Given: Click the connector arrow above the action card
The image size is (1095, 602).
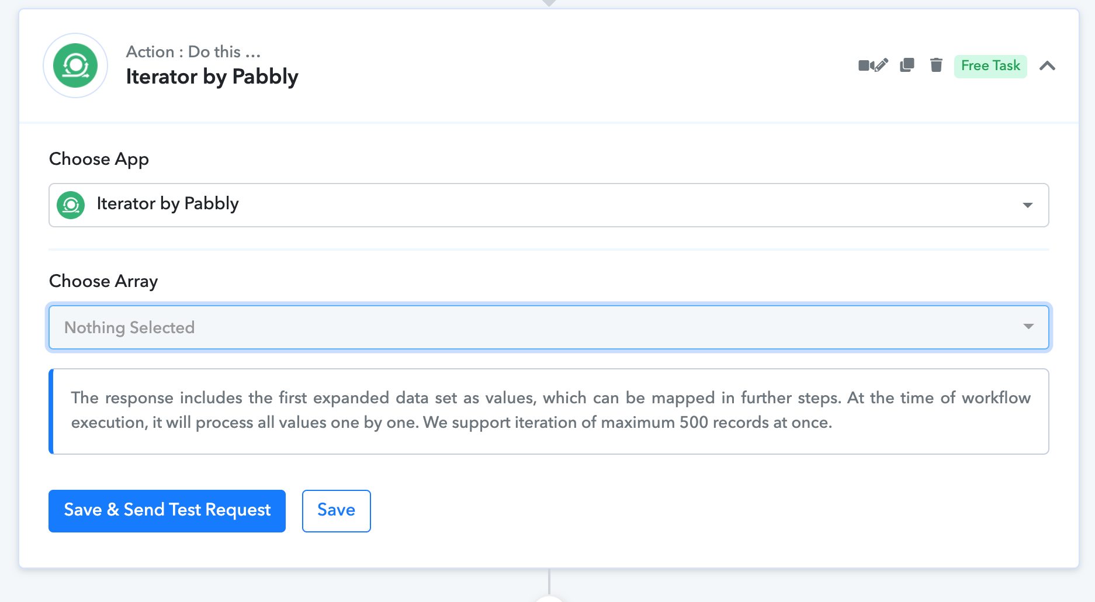Looking at the screenshot, I should pos(549,3).
